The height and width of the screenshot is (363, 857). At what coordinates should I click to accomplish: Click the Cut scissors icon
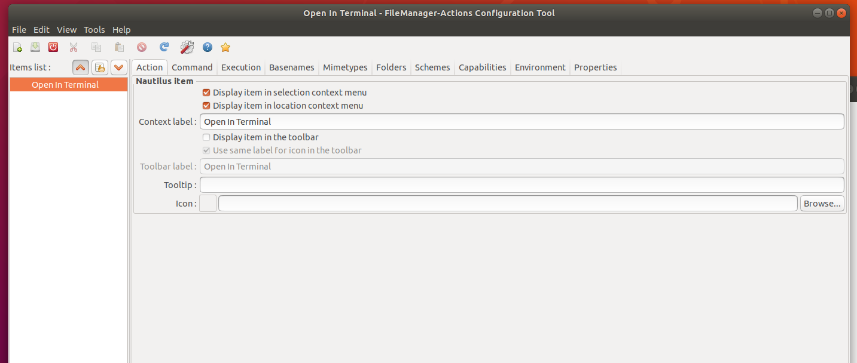click(74, 47)
